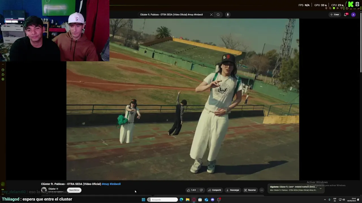This screenshot has height=203, width=362.
Task: Click the pin icon in browser toolbar
Action: tap(326, 8)
